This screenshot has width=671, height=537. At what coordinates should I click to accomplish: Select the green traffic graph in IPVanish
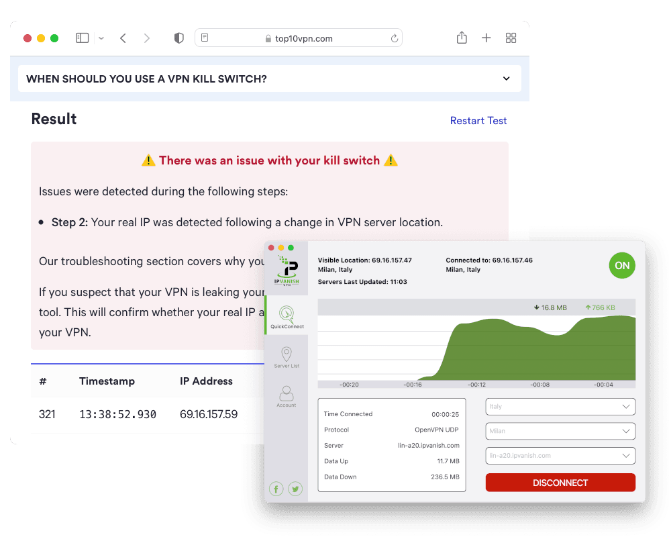(476, 348)
